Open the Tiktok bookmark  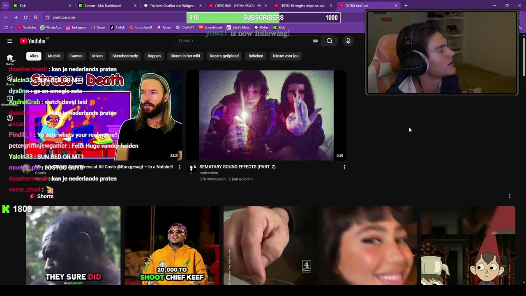tap(117, 27)
